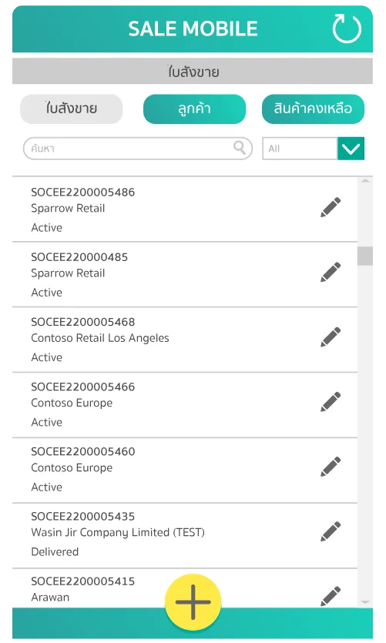386x643 pixels.
Task: Switch to ใบสั่งขาย tab
Action: (x=72, y=109)
